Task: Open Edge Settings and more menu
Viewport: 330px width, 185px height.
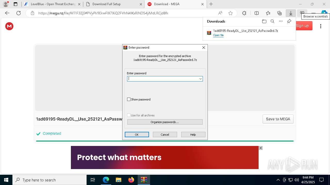Action: tap(313, 13)
